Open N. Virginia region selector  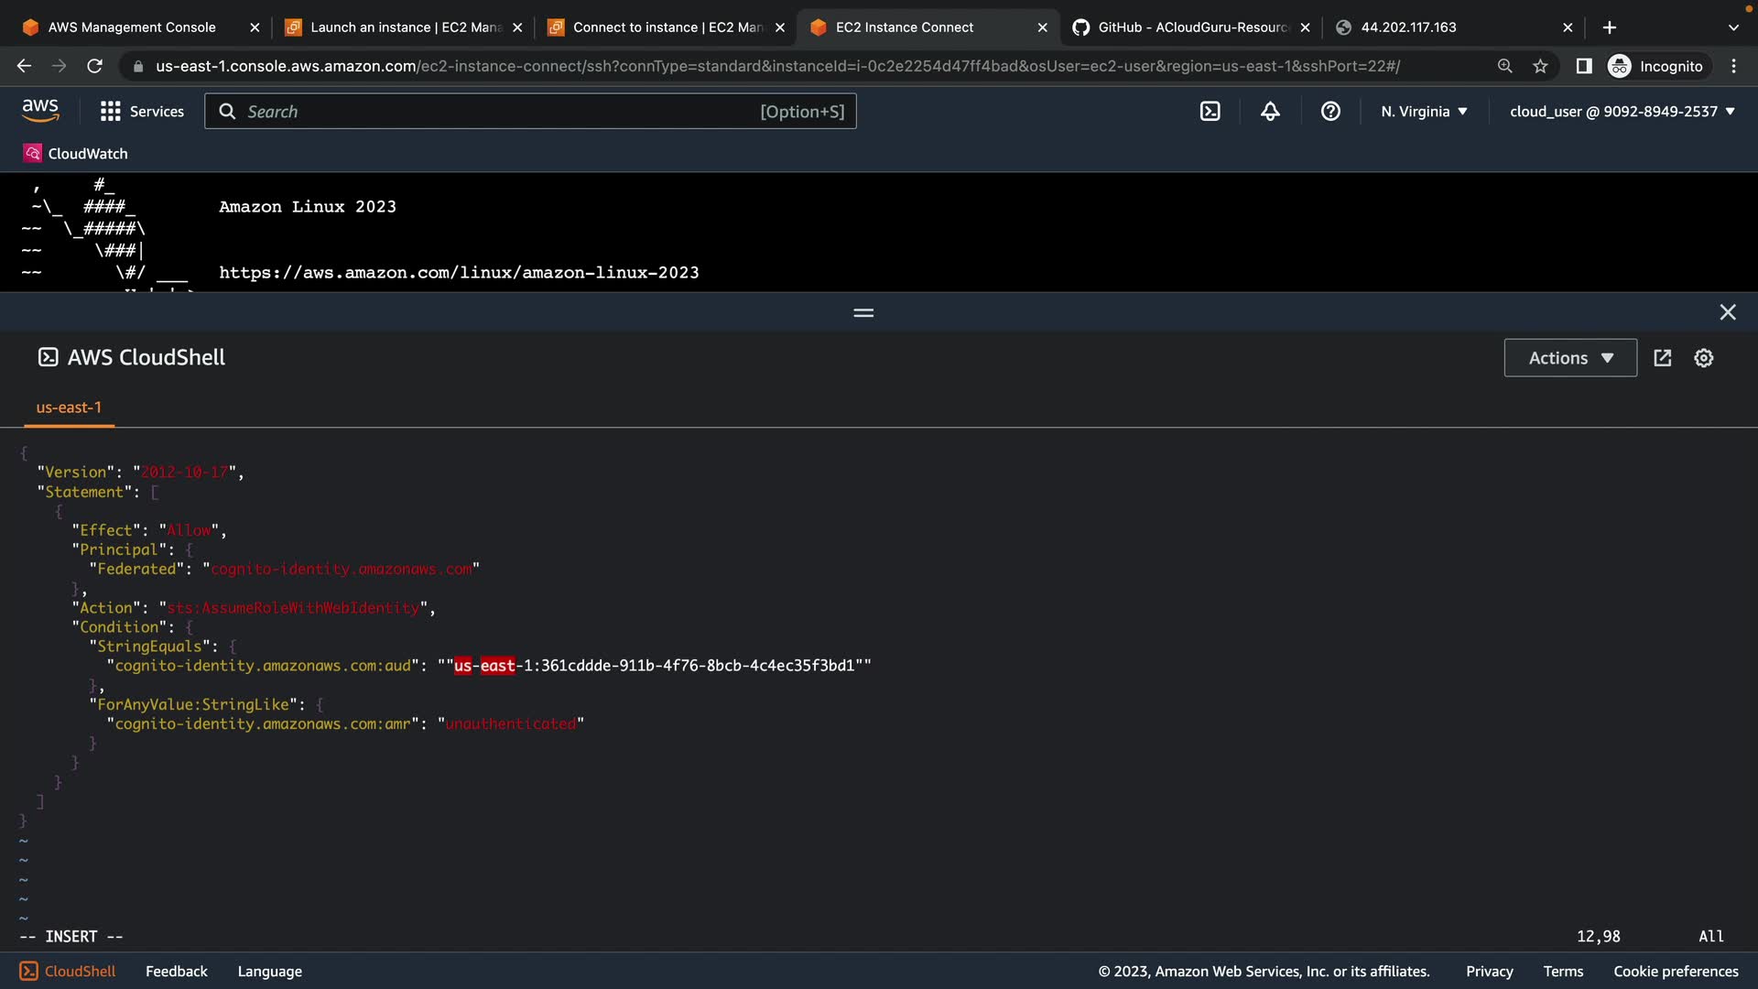click(1424, 112)
